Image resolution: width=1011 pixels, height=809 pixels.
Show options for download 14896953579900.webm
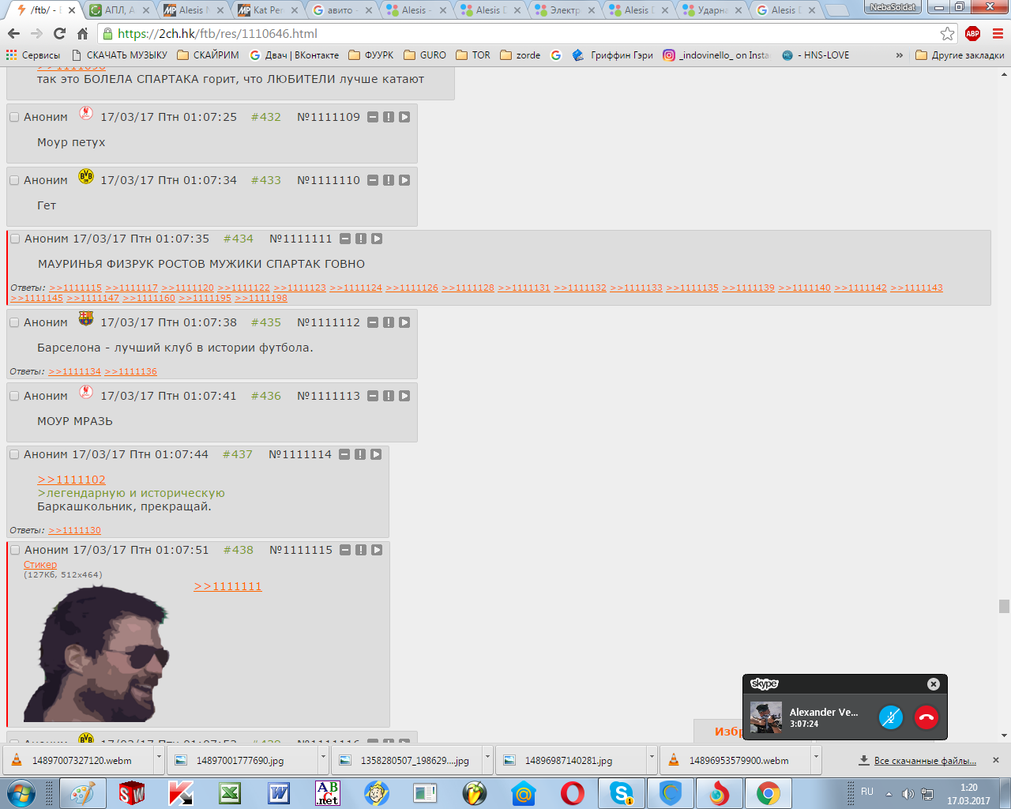point(816,760)
